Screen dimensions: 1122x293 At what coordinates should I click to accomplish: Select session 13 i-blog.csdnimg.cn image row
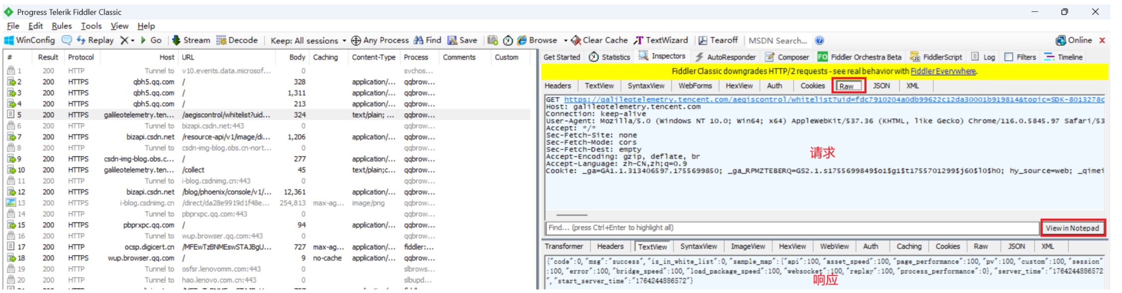pos(266,203)
